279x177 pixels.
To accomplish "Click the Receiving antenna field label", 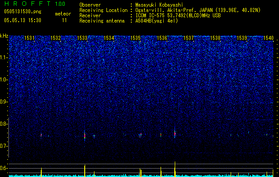I will click(x=102, y=21).
